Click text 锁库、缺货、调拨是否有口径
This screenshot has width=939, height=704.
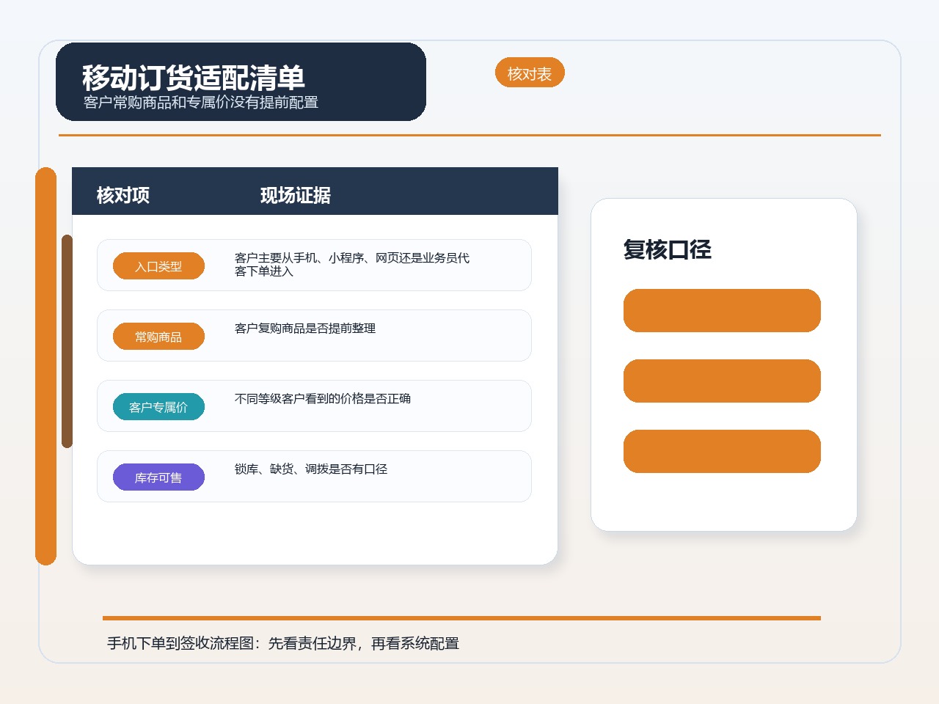[x=311, y=469]
